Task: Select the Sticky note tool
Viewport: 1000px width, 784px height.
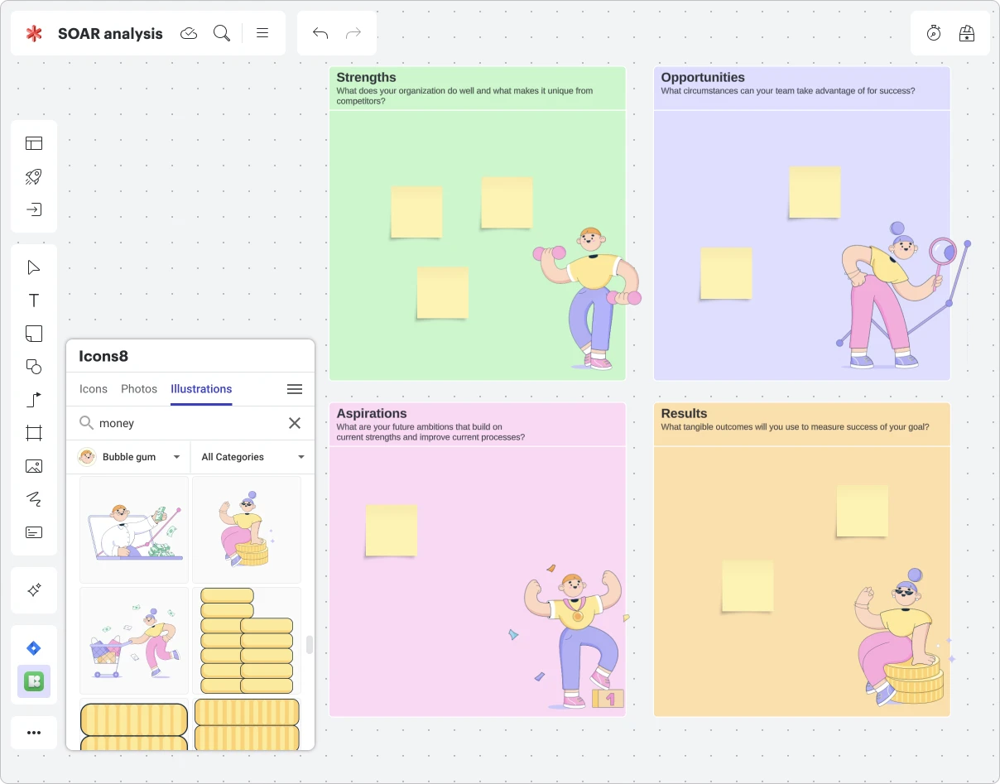Action: pos(34,334)
